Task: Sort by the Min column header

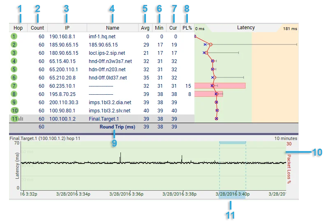Action: (x=159, y=28)
